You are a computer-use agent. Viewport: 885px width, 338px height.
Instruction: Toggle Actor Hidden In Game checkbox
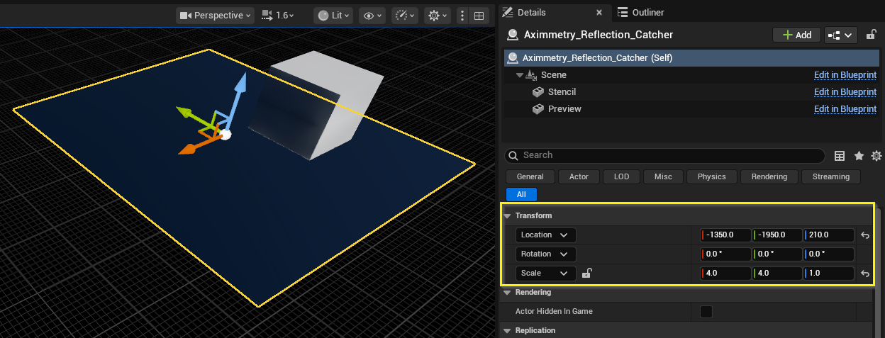(x=706, y=312)
